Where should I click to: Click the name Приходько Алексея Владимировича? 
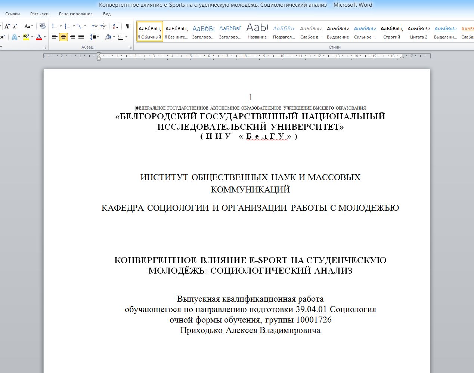[250, 330]
